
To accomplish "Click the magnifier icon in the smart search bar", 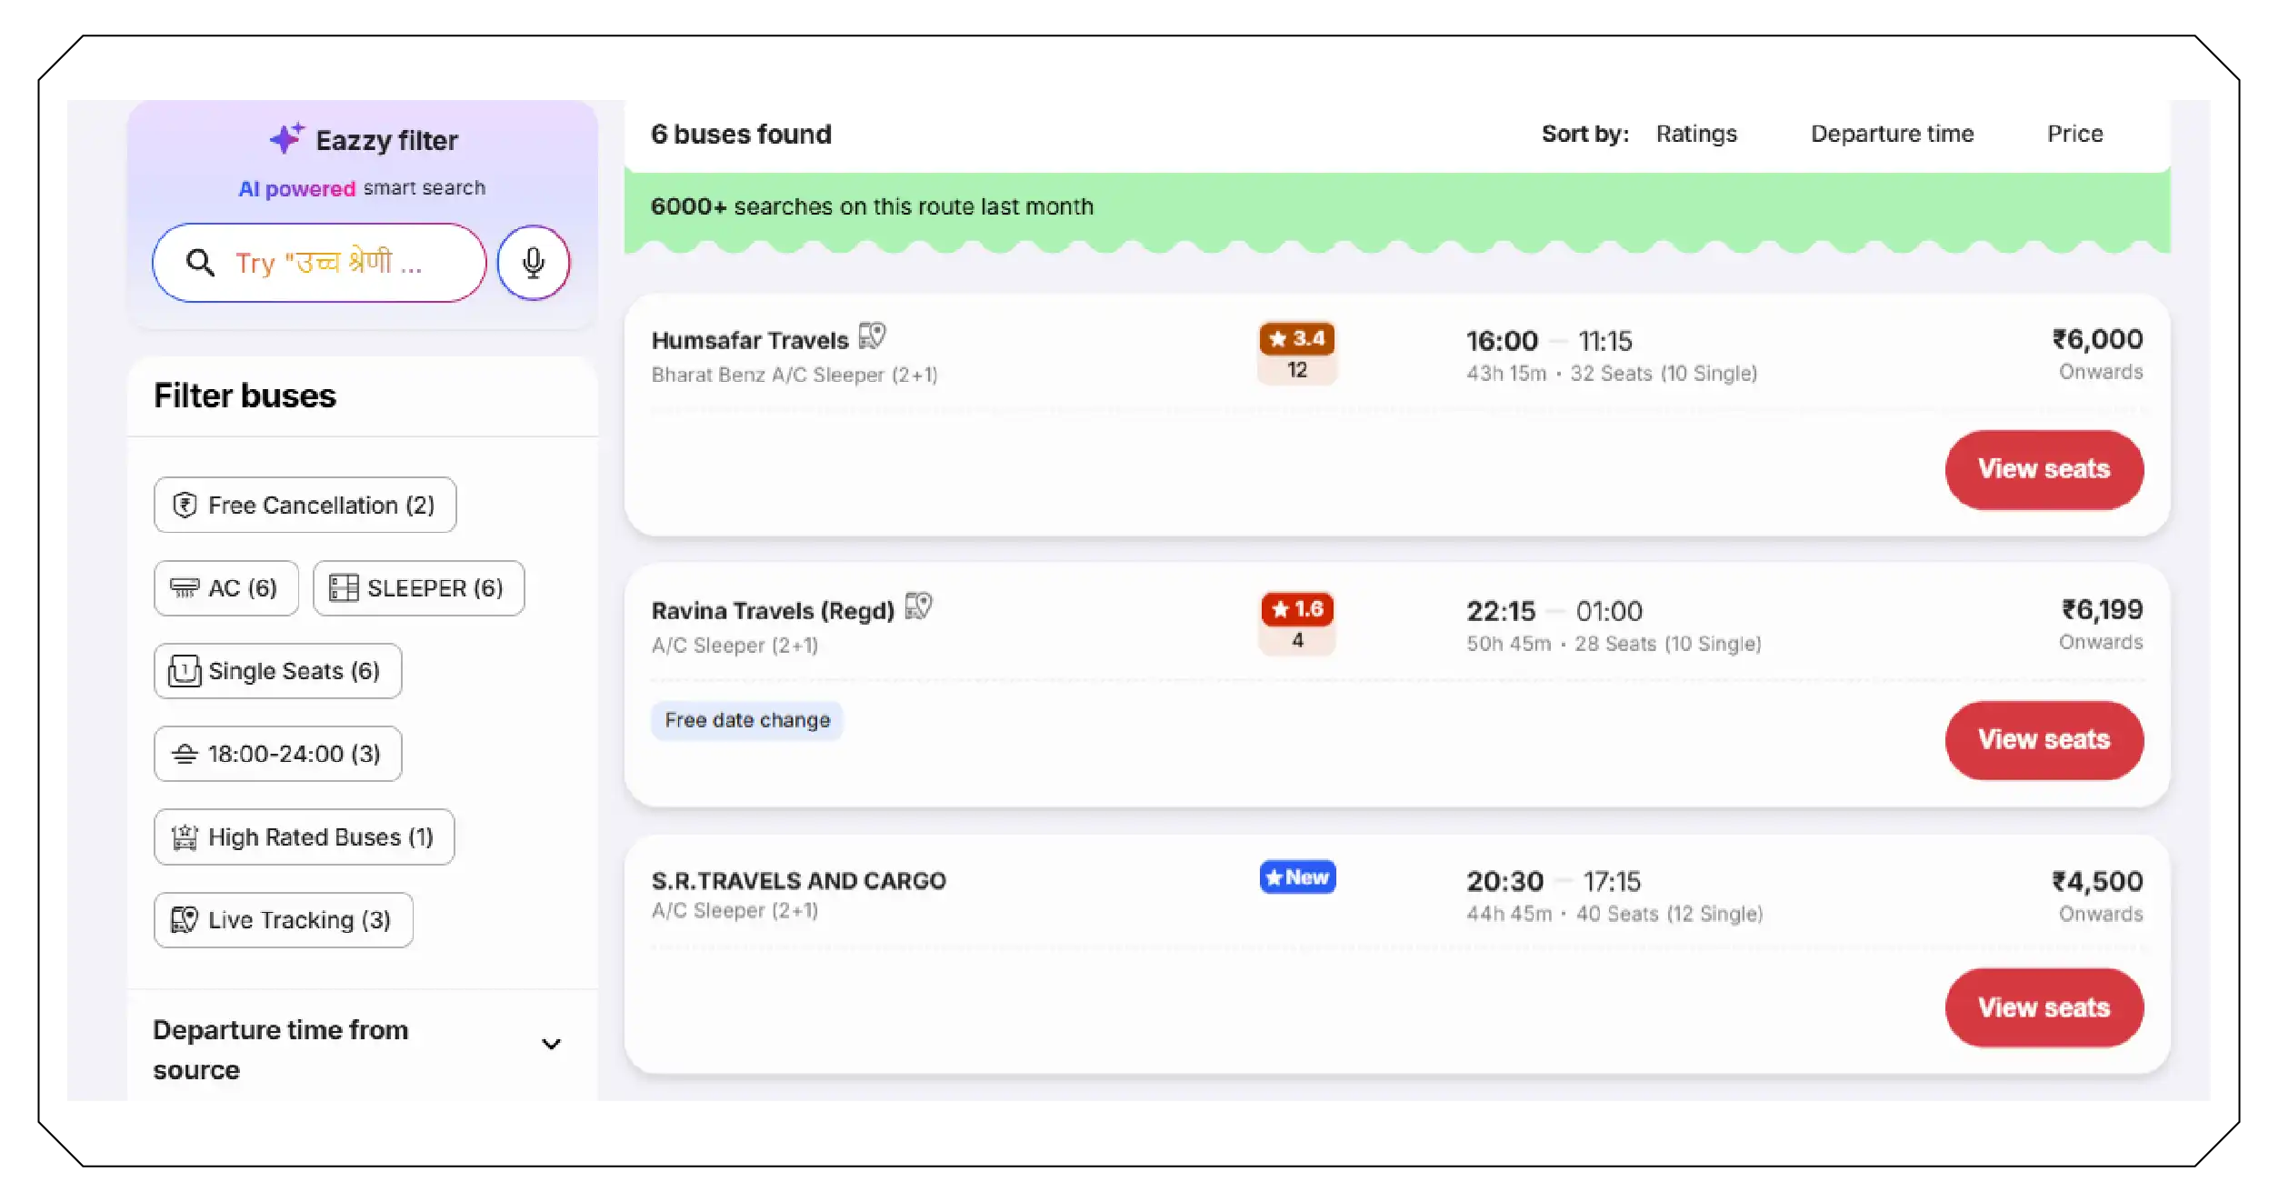I will 202,262.
